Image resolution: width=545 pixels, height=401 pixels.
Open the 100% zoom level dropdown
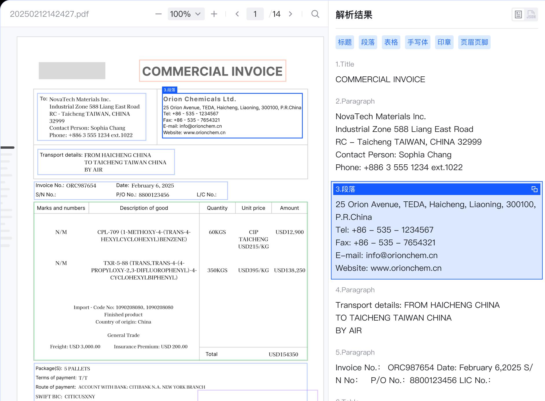pyautogui.click(x=186, y=14)
